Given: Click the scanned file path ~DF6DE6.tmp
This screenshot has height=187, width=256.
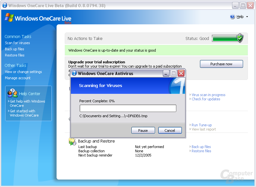Looking at the screenshot, I should 113,116.
